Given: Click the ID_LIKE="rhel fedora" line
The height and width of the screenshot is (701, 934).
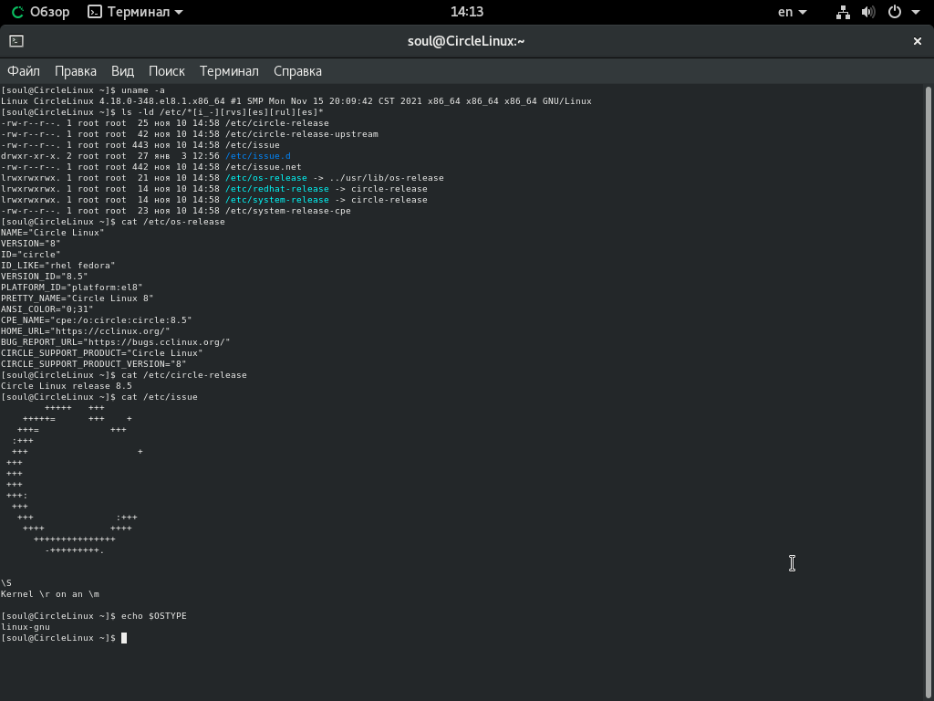Looking at the screenshot, I should (58, 266).
